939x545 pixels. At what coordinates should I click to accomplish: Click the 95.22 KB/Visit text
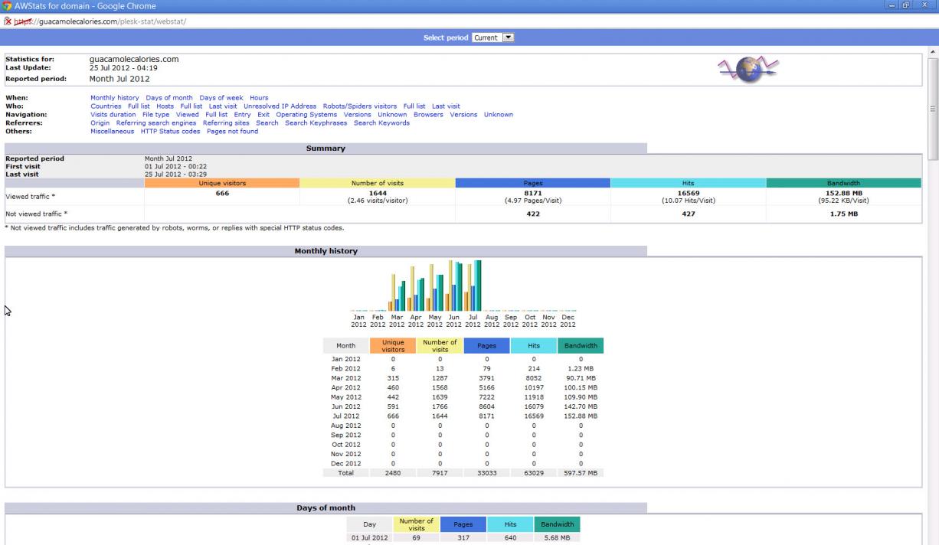[x=843, y=201]
